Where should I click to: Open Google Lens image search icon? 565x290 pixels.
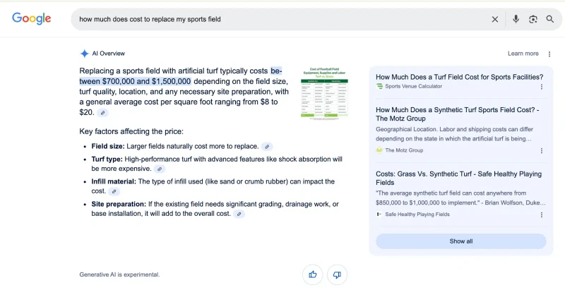click(533, 20)
